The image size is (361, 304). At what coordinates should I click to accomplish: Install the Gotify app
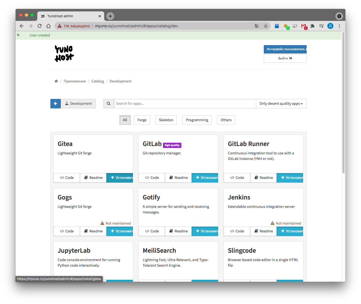click(x=205, y=231)
